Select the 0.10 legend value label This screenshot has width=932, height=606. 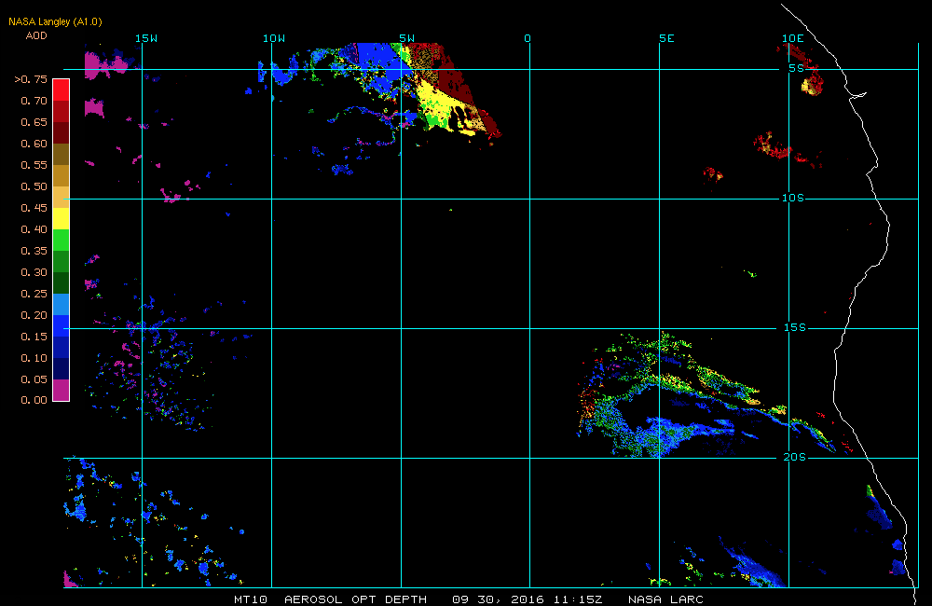click(x=34, y=357)
